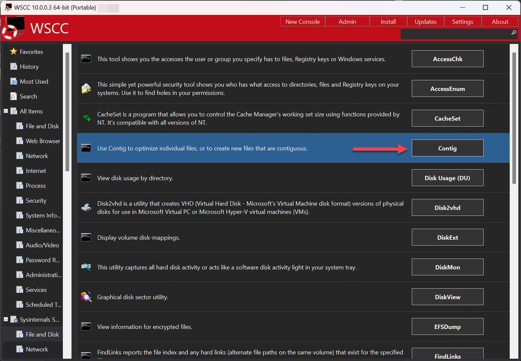Launch the Contig tool button
The image size is (521, 361).
click(447, 148)
